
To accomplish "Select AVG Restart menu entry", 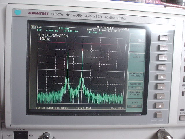I will tap(136, 56).
